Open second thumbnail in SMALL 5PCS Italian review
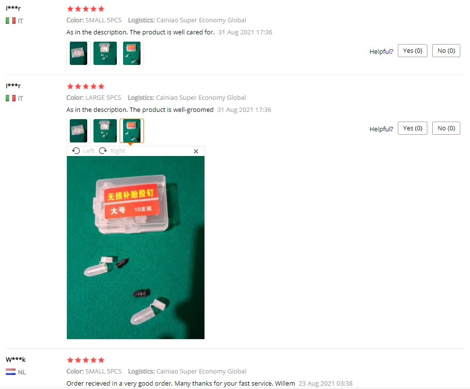Screen dimensions: 470x389 tap(105, 53)
